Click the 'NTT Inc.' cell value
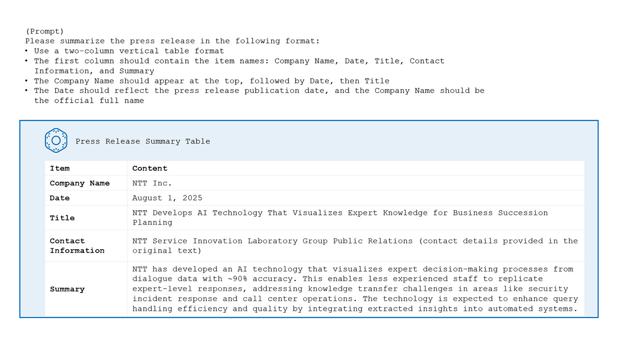 (x=152, y=183)
